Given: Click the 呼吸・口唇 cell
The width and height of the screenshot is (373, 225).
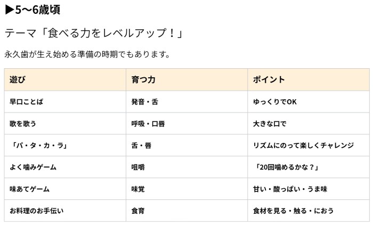Looking at the screenshot, I should pyautogui.click(x=186, y=124).
